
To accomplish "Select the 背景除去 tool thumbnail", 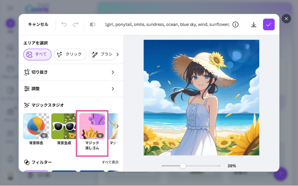I will pos(36,126).
